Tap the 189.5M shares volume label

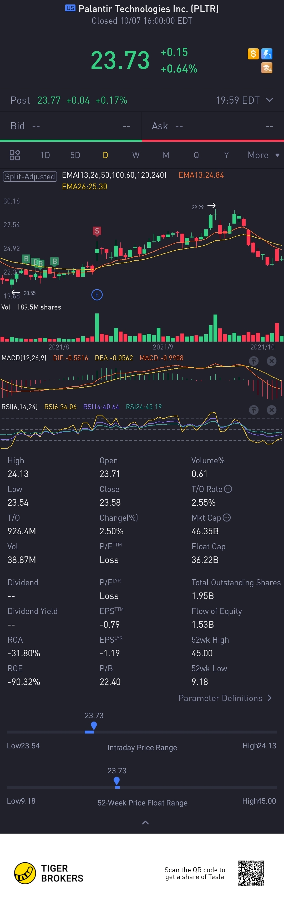point(39,307)
